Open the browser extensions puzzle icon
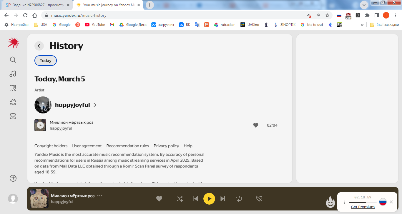This screenshot has width=402, height=214. point(367,15)
